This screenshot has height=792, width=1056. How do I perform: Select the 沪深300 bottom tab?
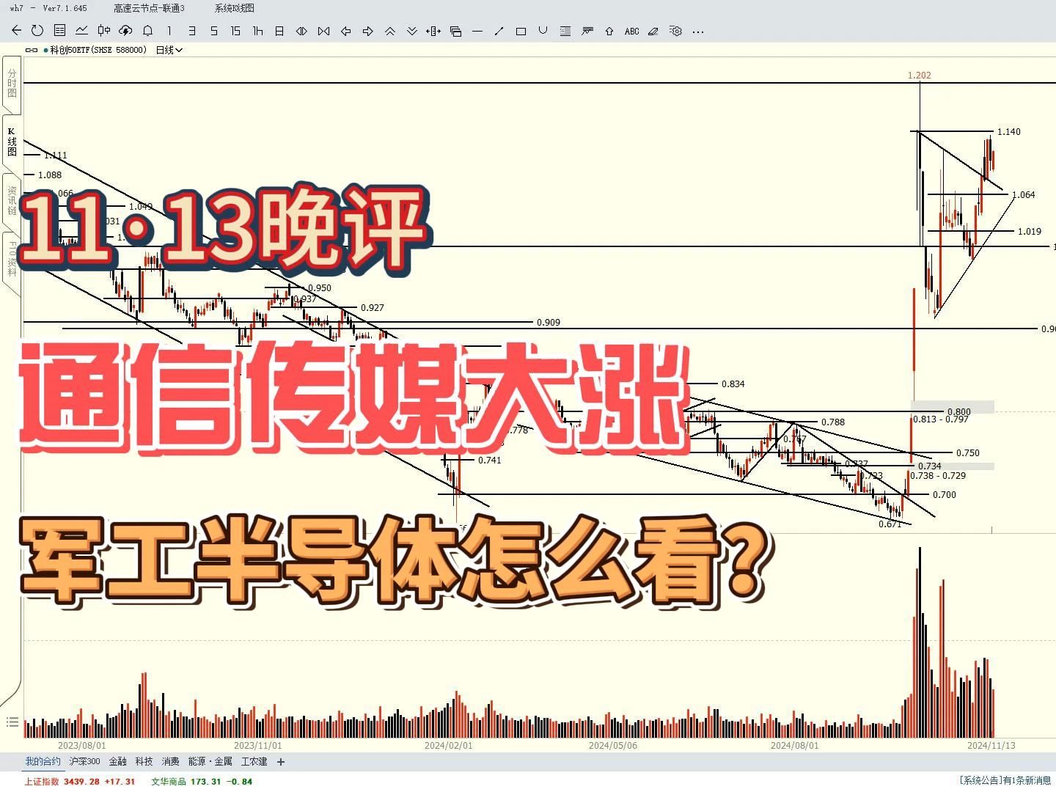tap(84, 762)
